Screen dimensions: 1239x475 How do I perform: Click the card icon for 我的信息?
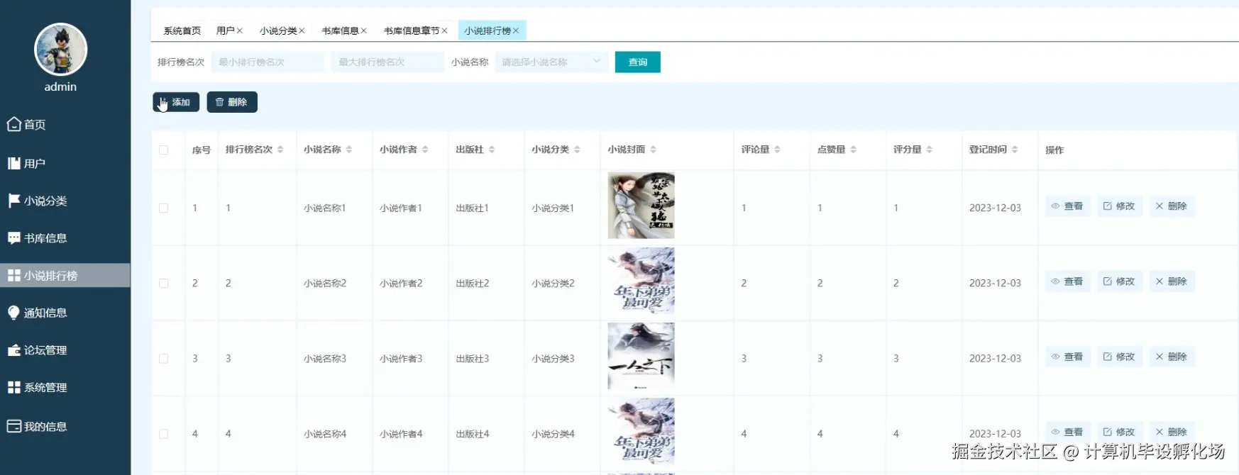coord(13,426)
